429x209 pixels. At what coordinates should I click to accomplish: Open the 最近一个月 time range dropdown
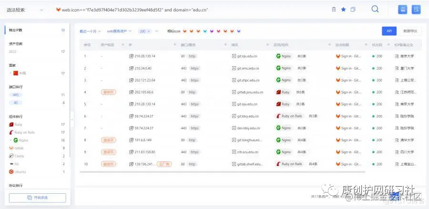90,31
